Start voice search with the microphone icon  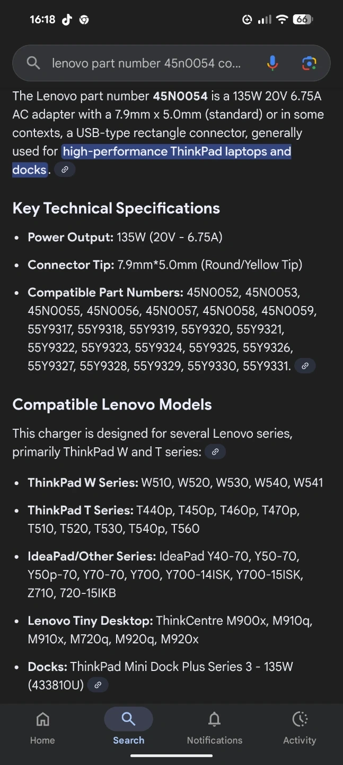point(272,63)
